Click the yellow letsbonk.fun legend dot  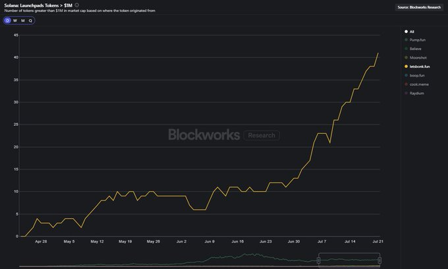pyautogui.click(x=406, y=67)
